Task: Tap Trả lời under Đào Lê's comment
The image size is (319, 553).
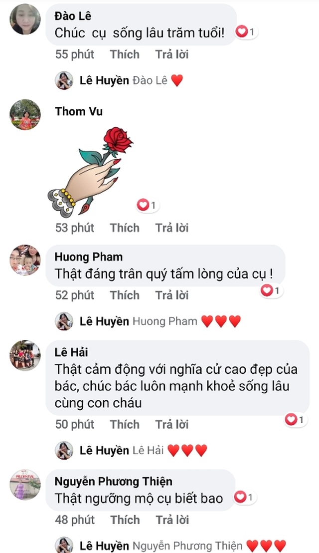Action: 172,54
